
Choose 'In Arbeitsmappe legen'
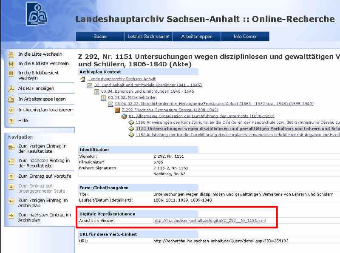(x=42, y=99)
